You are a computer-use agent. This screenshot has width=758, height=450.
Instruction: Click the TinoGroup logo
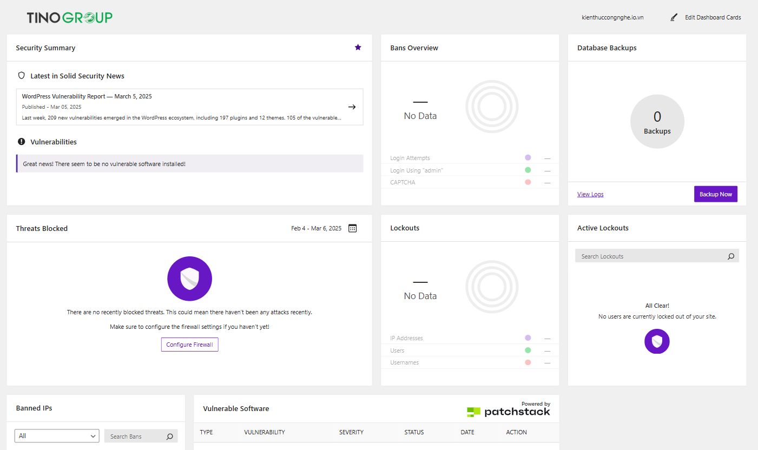coord(70,17)
